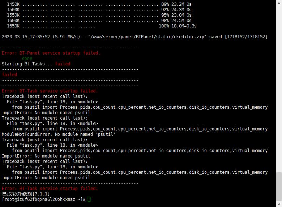Viewport: 282px width, 207px height.
Task: Click the 1450K download progress line
Action: point(99,4)
